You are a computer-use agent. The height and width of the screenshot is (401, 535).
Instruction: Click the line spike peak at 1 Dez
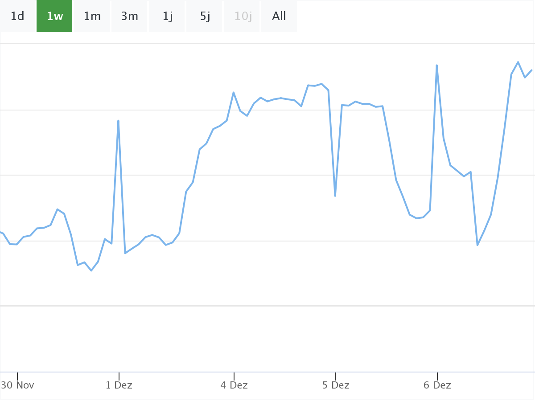pyautogui.click(x=118, y=121)
